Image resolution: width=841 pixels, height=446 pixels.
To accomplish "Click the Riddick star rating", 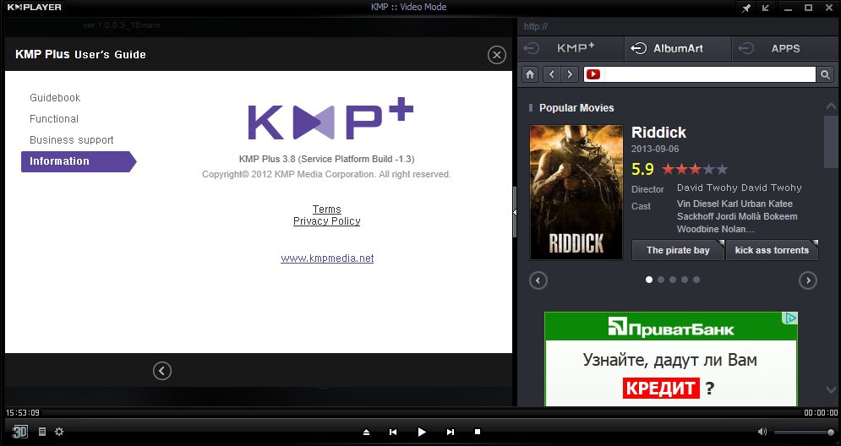I will click(x=695, y=170).
